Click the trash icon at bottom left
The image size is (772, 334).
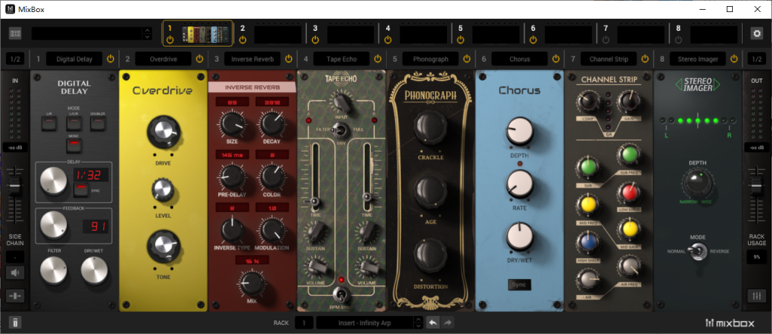coord(15,323)
